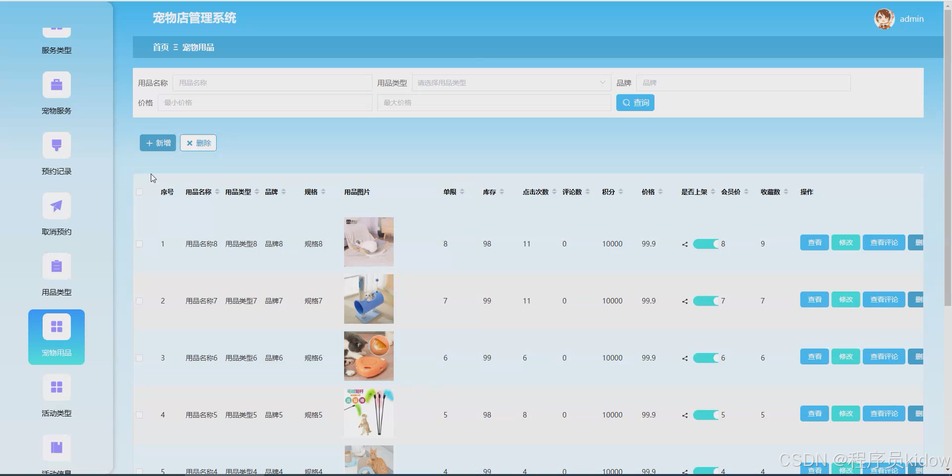Image resolution: width=952 pixels, height=476 pixels.
Task: Check the checkbox on row 4
Action: click(139, 416)
